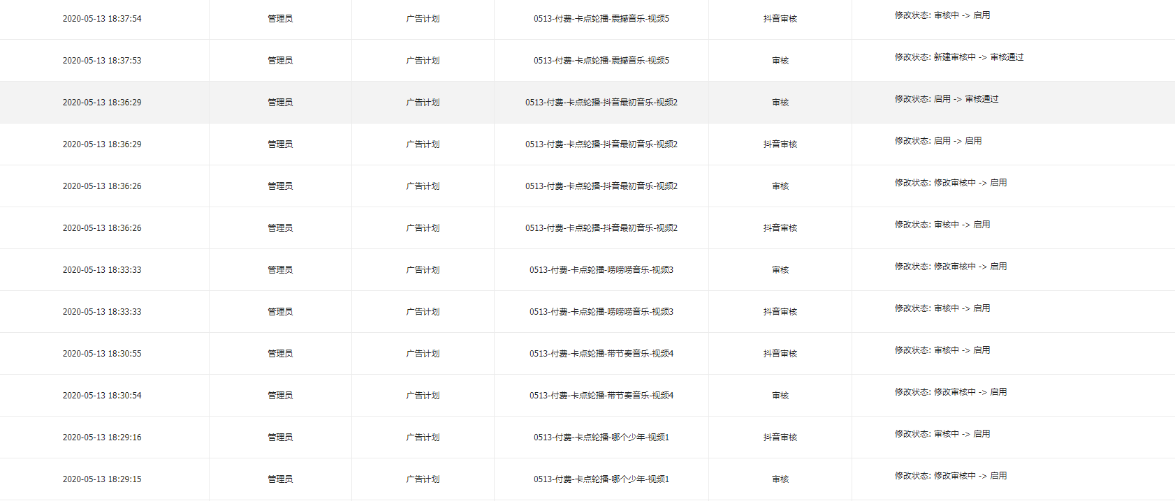Open '哪个少年-视频1' plan in the 18:29:16 row

[601, 438]
